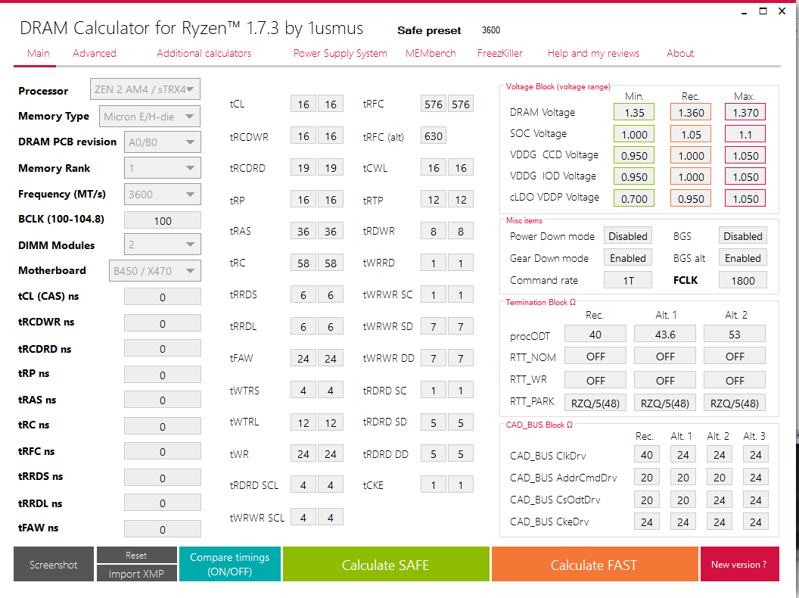The height and width of the screenshot is (598, 799).
Task: Open the MEMbench tab
Action: (x=431, y=54)
